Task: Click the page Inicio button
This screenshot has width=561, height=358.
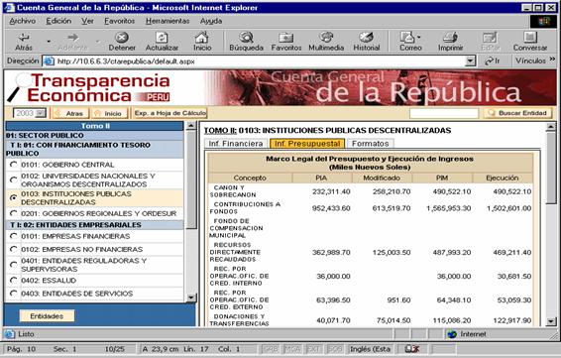Action: (x=109, y=113)
